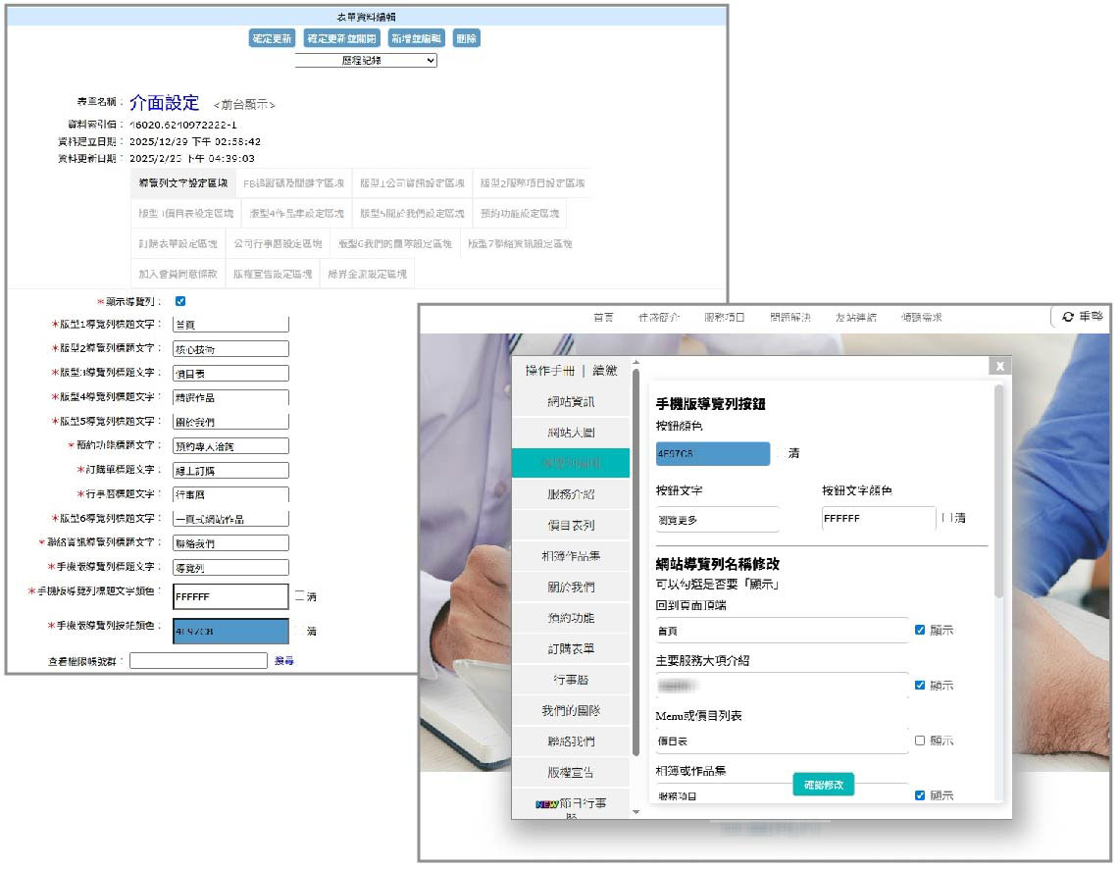Click the up arrow above the dialog sidebar scrollbar
The image size is (1119, 869).
[636, 363]
